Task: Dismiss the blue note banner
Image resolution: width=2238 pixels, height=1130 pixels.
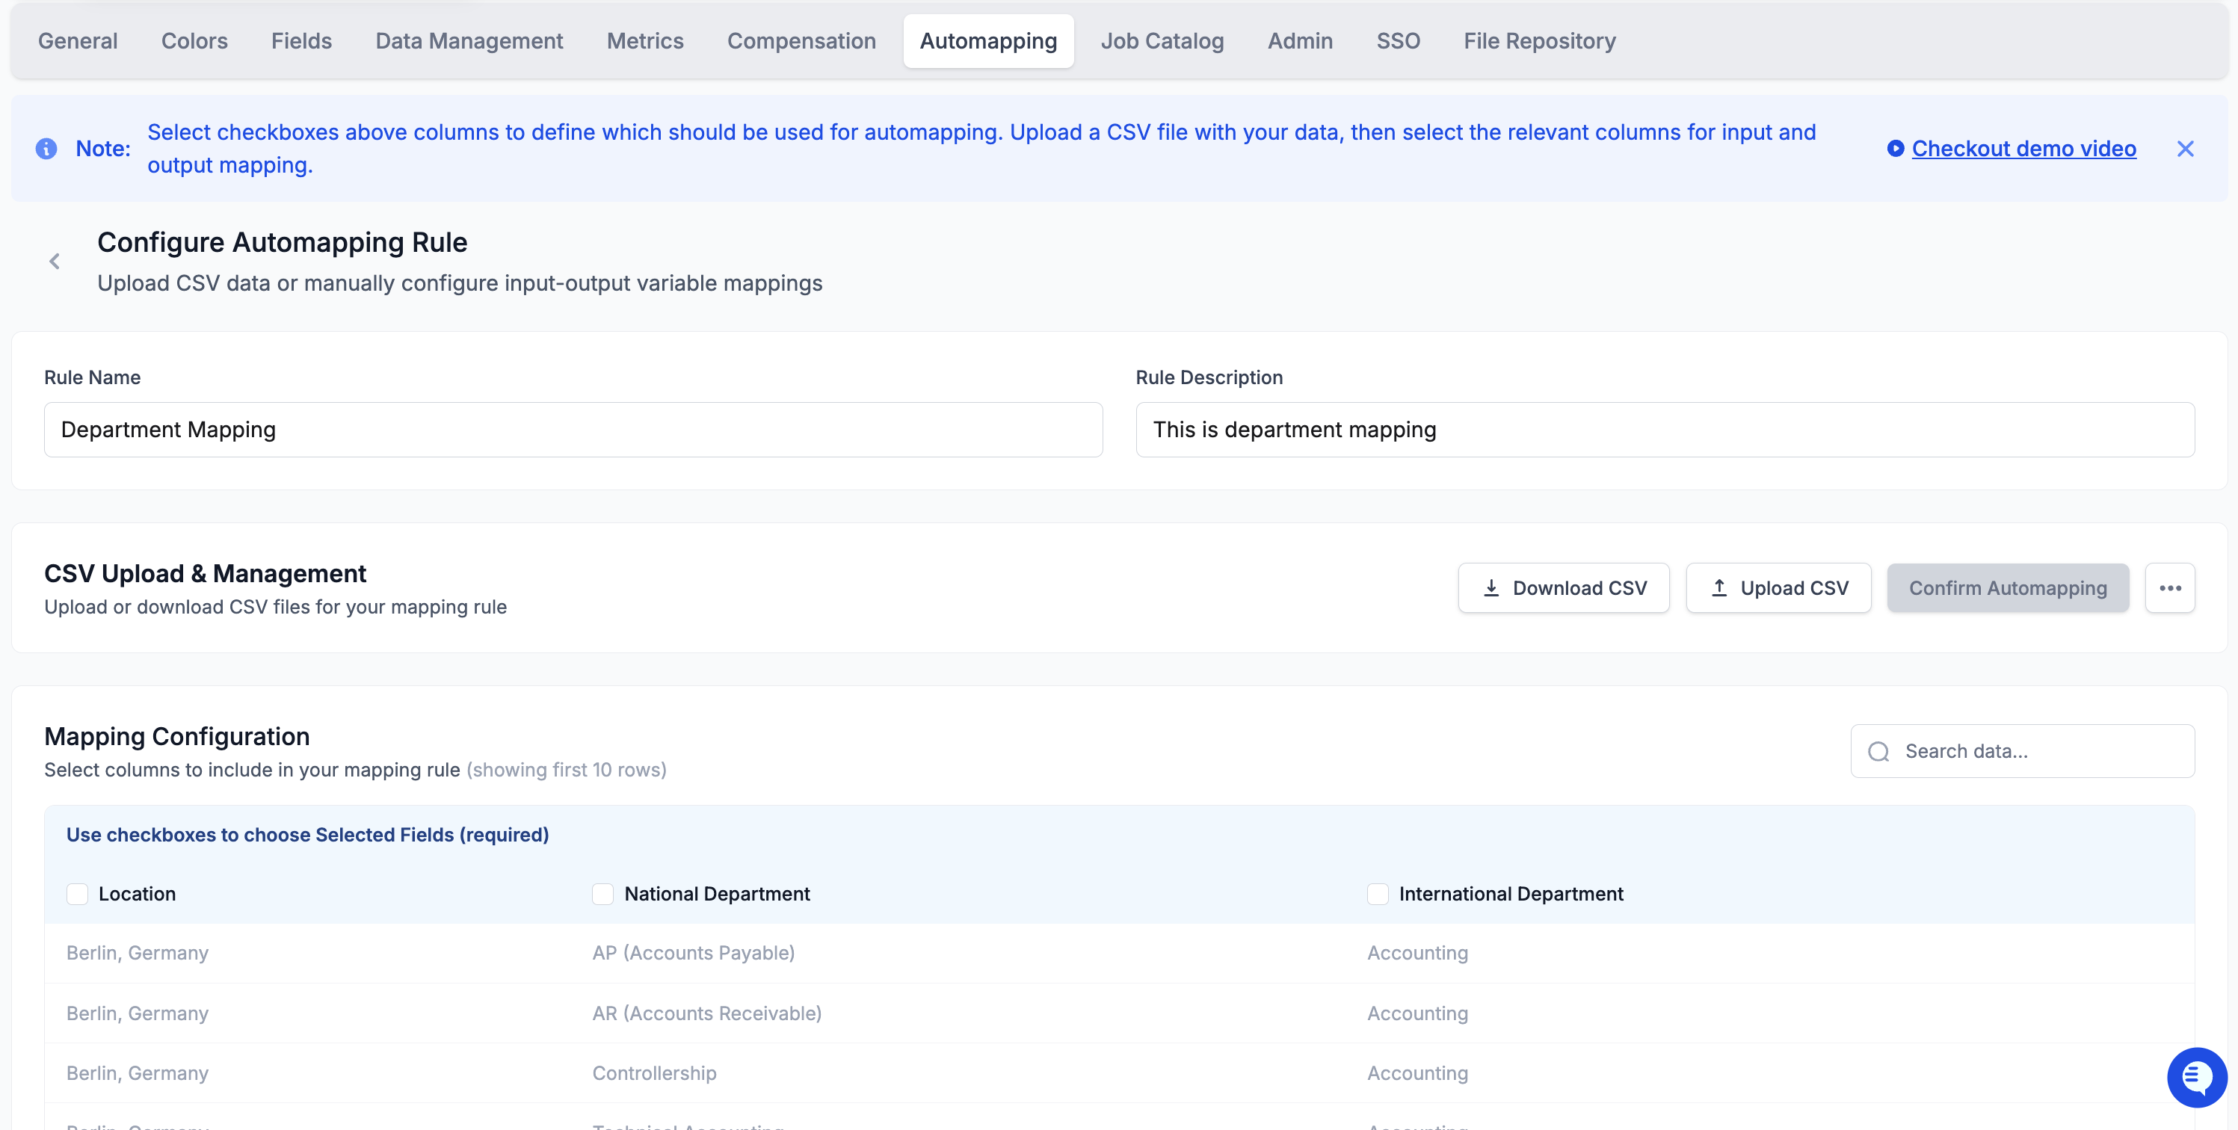Action: coord(2185,149)
